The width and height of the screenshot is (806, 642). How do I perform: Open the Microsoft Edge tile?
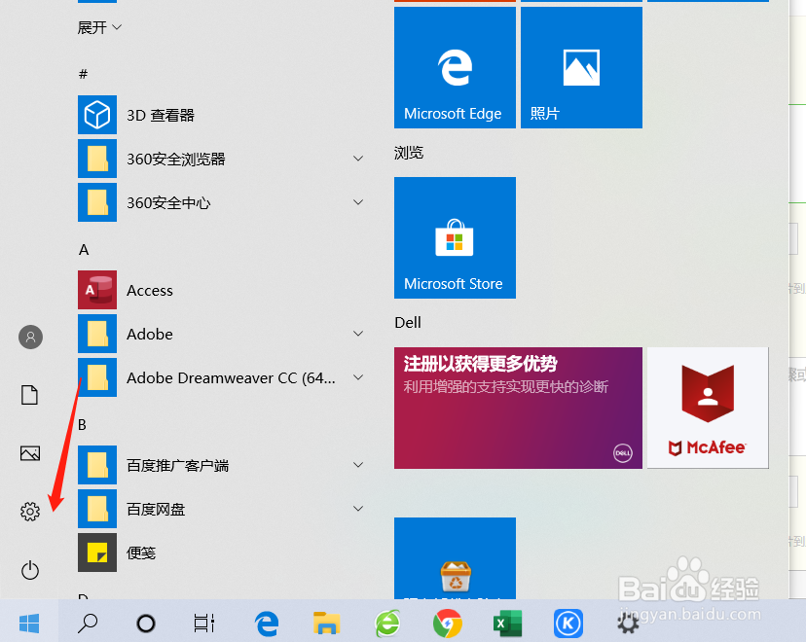pos(455,66)
